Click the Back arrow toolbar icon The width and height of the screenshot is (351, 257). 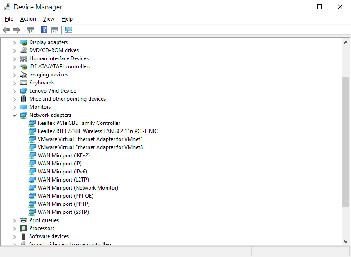click(6, 30)
